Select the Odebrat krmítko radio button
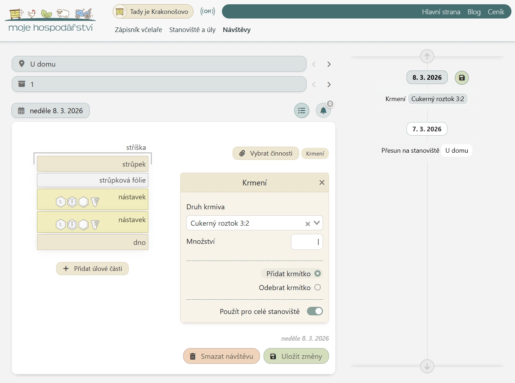Viewport: 515px width, 383px height. [x=318, y=288]
